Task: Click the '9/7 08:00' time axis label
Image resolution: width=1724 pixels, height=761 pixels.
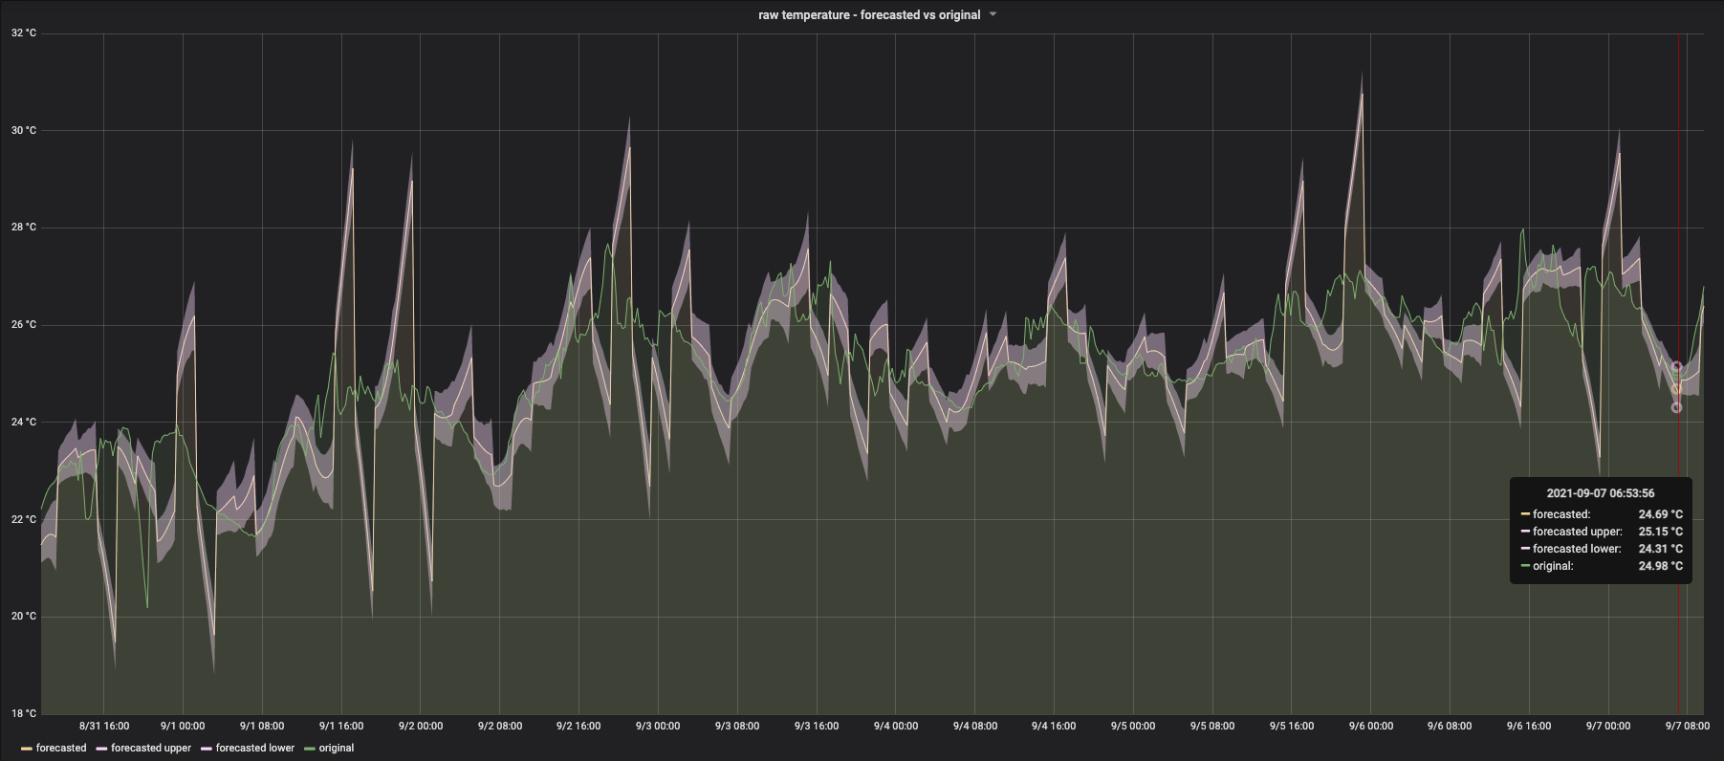Action: point(1688,727)
